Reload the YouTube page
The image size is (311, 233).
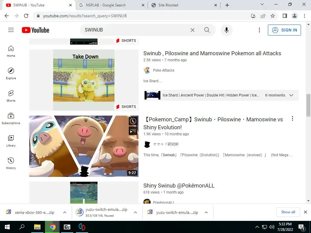pos(26,16)
